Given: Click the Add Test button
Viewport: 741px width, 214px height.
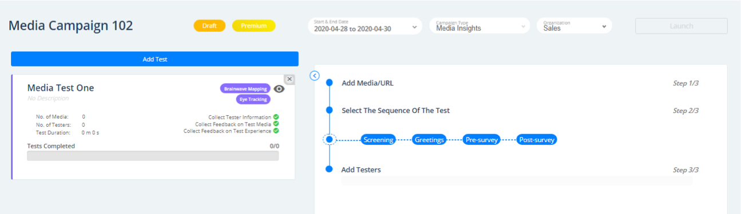Looking at the screenshot, I should [x=154, y=59].
